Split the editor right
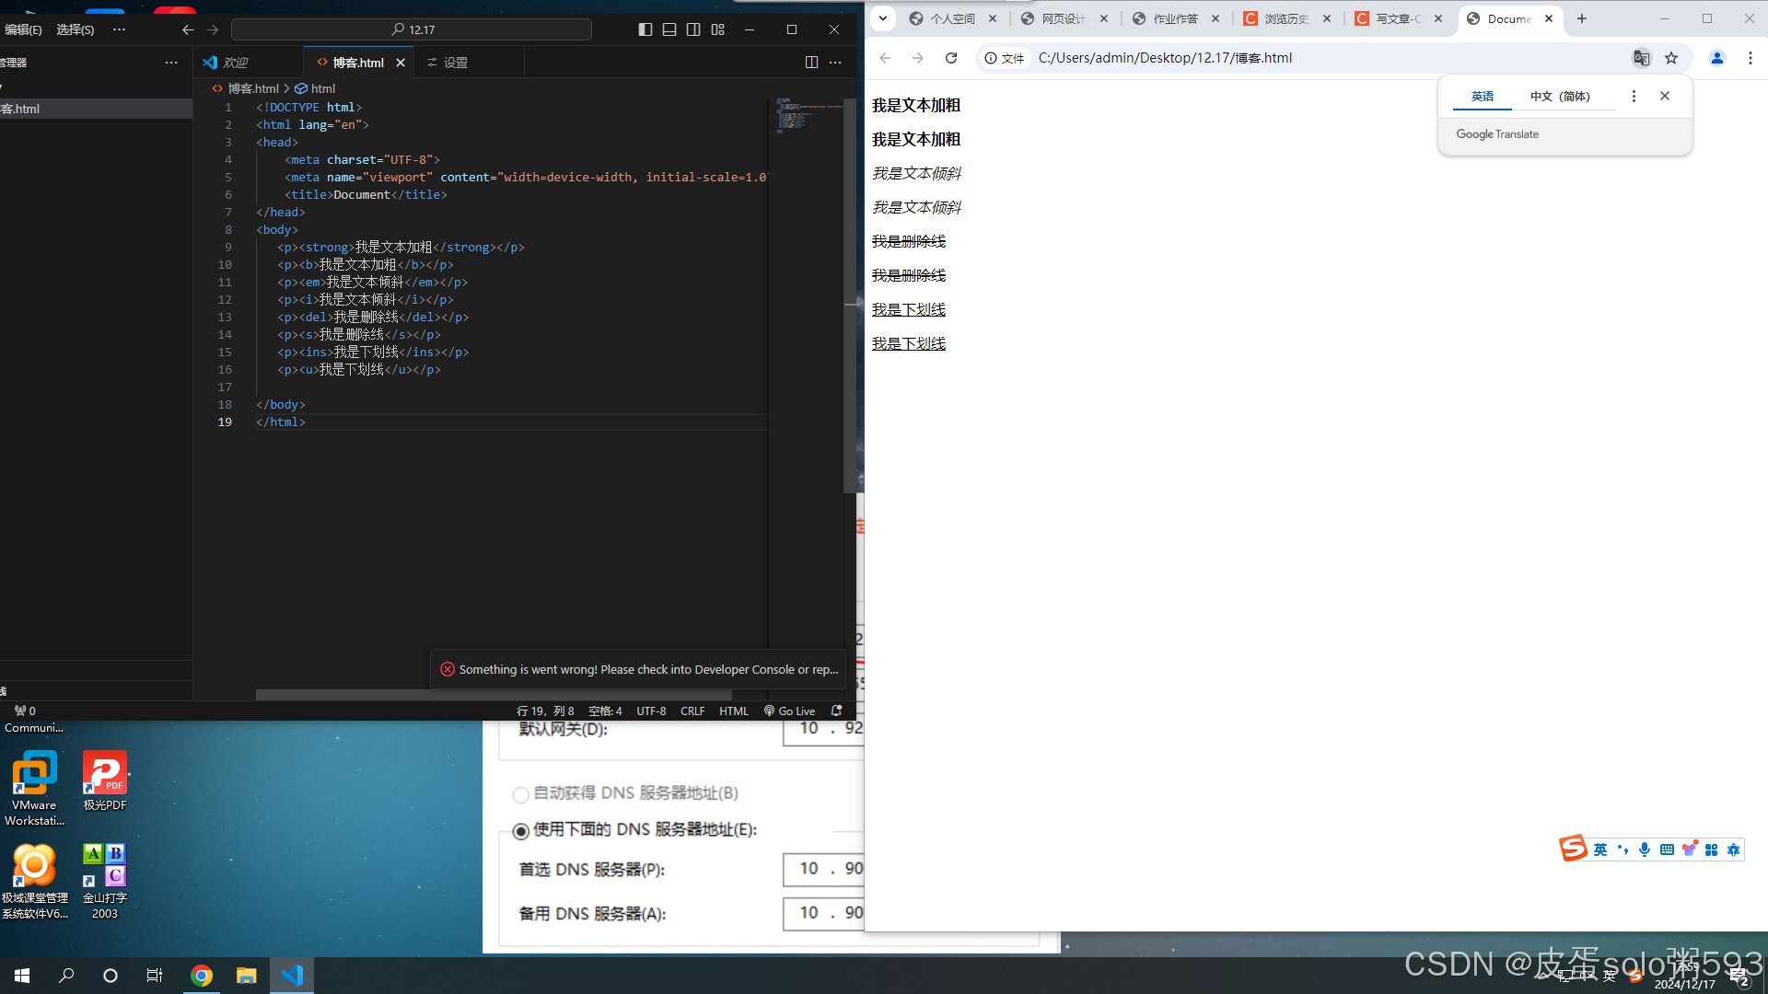Screen dimensions: 1768x994 [811, 63]
